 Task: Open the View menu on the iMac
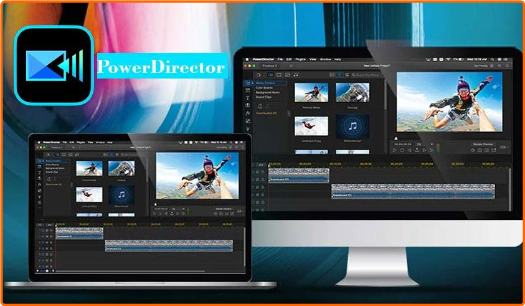[313, 59]
